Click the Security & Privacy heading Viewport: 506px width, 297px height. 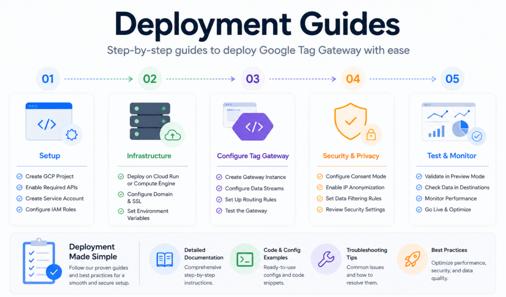(351, 156)
